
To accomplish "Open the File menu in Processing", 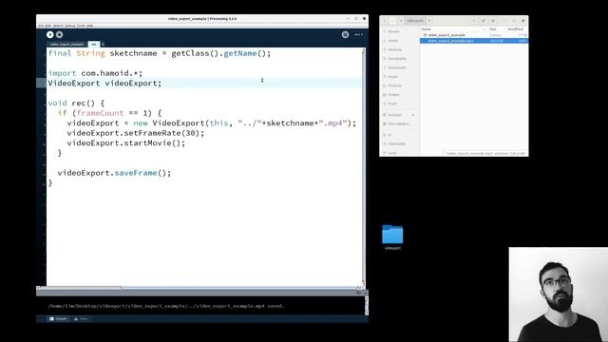I will click(x=40, y=26).
